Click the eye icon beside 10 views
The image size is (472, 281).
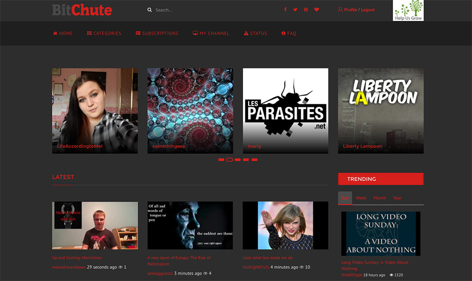pos(302,267)
